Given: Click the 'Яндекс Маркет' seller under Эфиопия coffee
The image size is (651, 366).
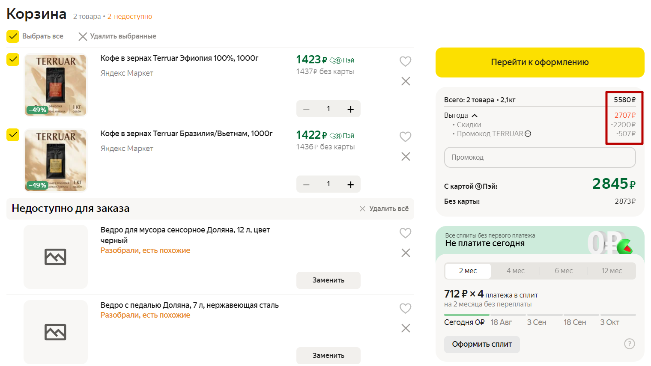Looking at the screenshot, I should point(127,73).
